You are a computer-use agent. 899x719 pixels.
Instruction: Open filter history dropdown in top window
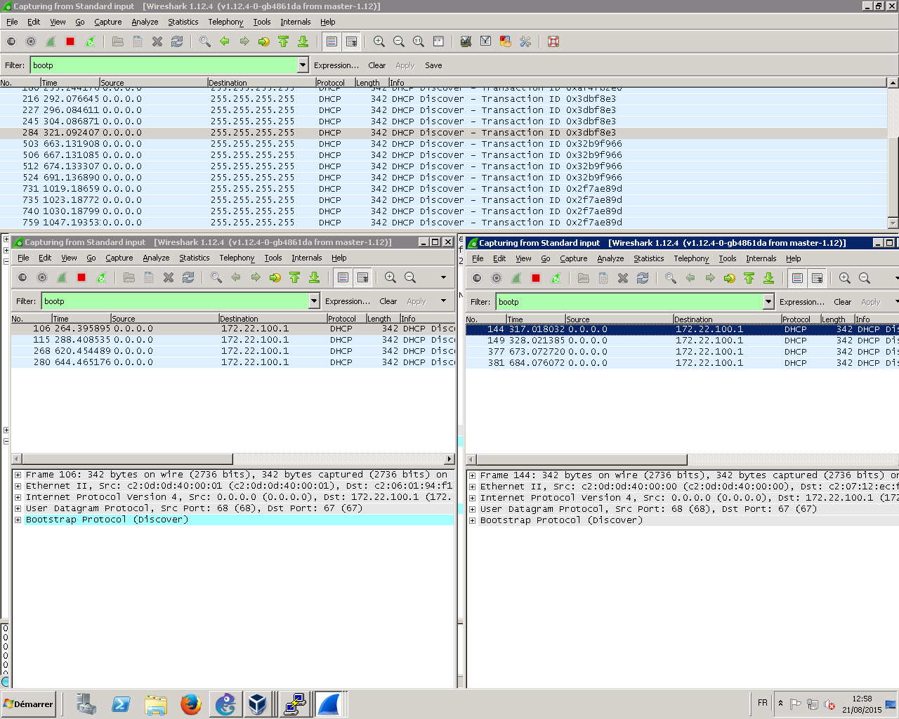[x=303, y=65]
